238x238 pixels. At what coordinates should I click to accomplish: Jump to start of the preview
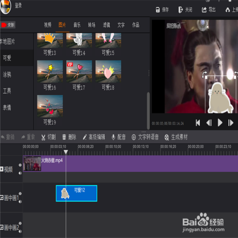tap(198, 123)
